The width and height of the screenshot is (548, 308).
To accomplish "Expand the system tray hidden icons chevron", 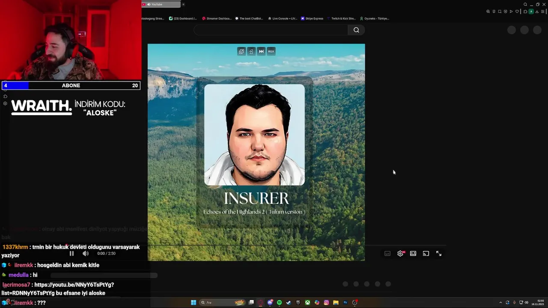I will (500, 302).
